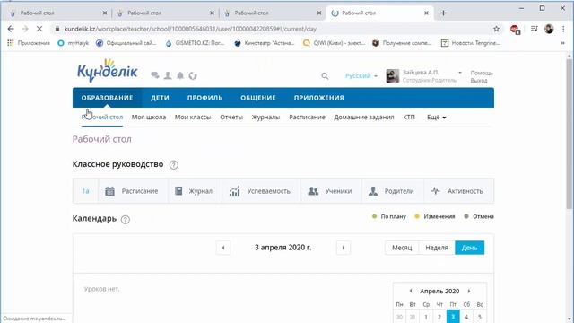Click the Kundelik logo

click(108, 70)
